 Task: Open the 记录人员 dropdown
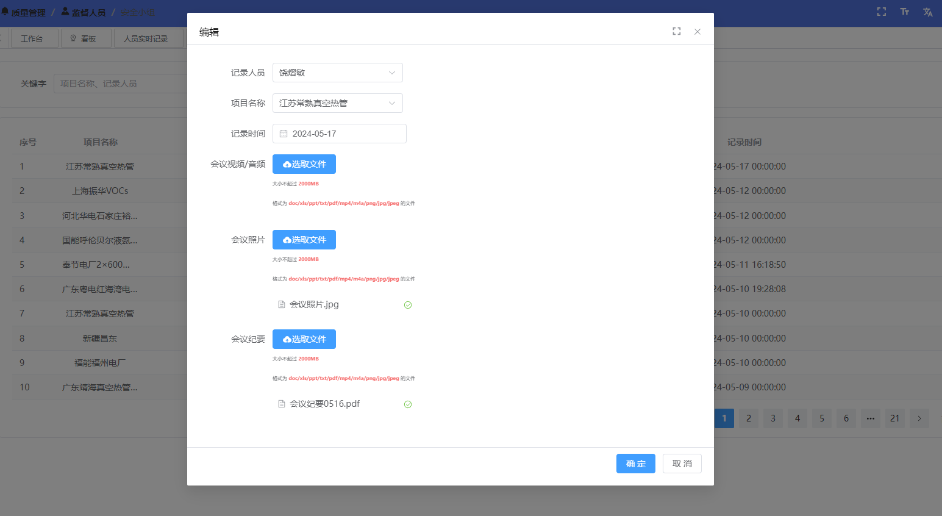(338, 73)
